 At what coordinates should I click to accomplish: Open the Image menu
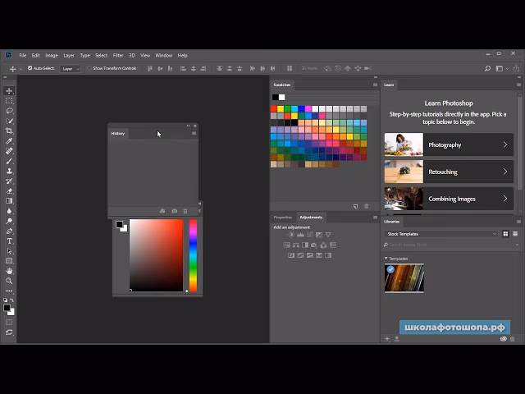[x=52, y=55]
